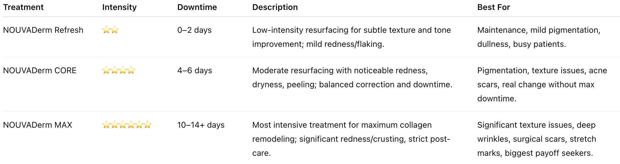The height and width of the screenshot is (164, 620).
Task: Click the Significant texture issues cell
Action: (536, 139)
